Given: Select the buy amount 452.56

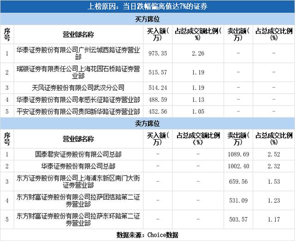Looking at the screenshot, I should (158, 112).
